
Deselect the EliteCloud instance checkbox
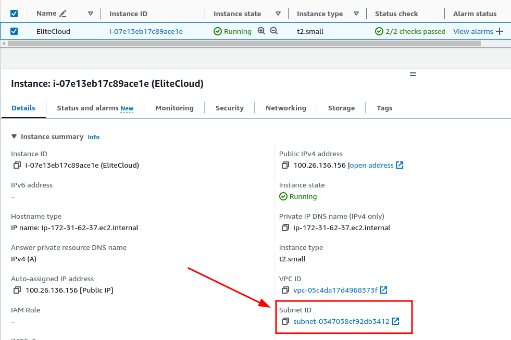point(14,31)
